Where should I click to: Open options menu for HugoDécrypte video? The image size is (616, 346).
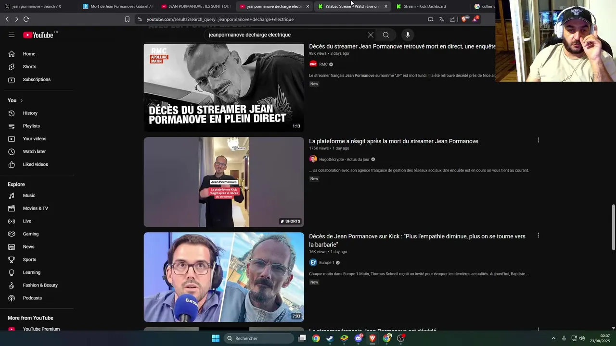tap(538, 140)
